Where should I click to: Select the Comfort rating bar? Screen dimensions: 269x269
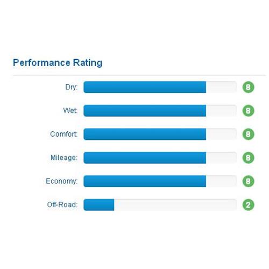160,134
